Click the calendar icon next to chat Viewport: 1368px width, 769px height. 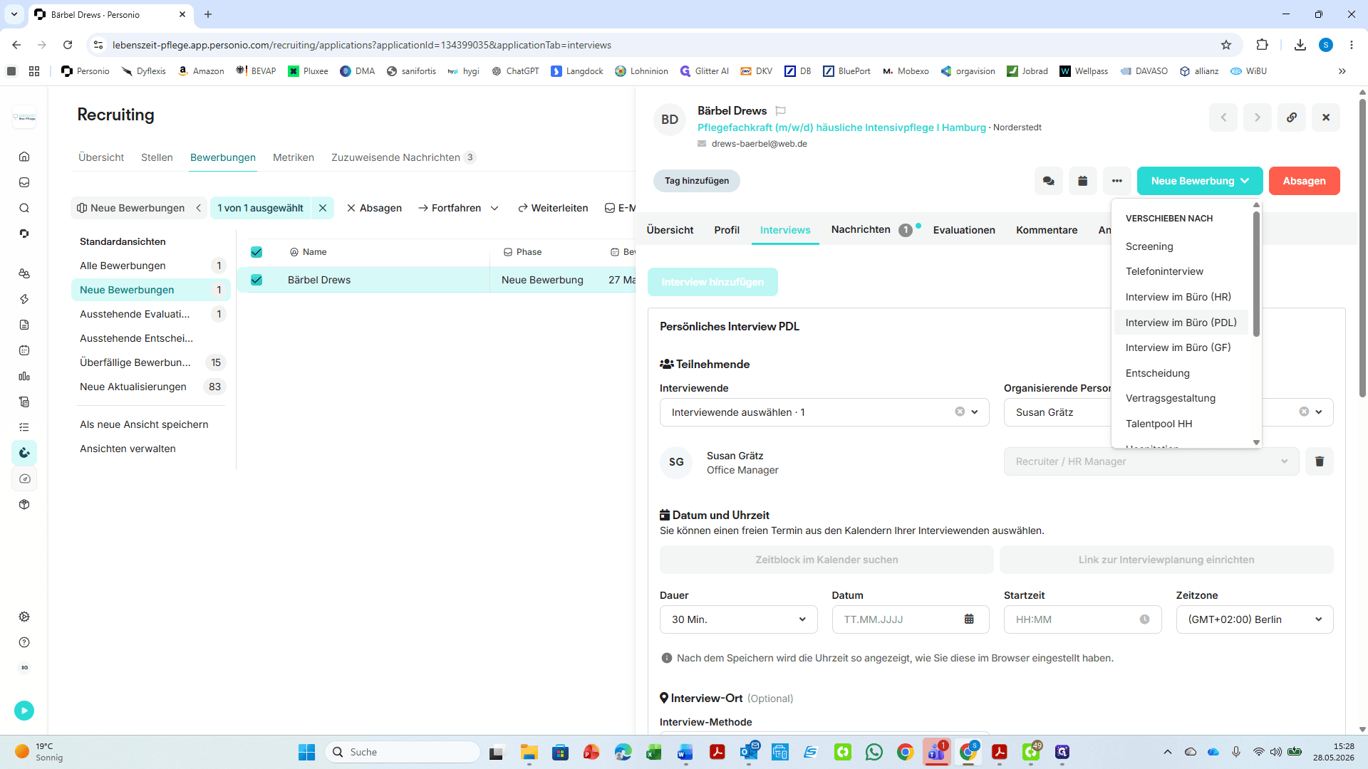[1083, 181]
